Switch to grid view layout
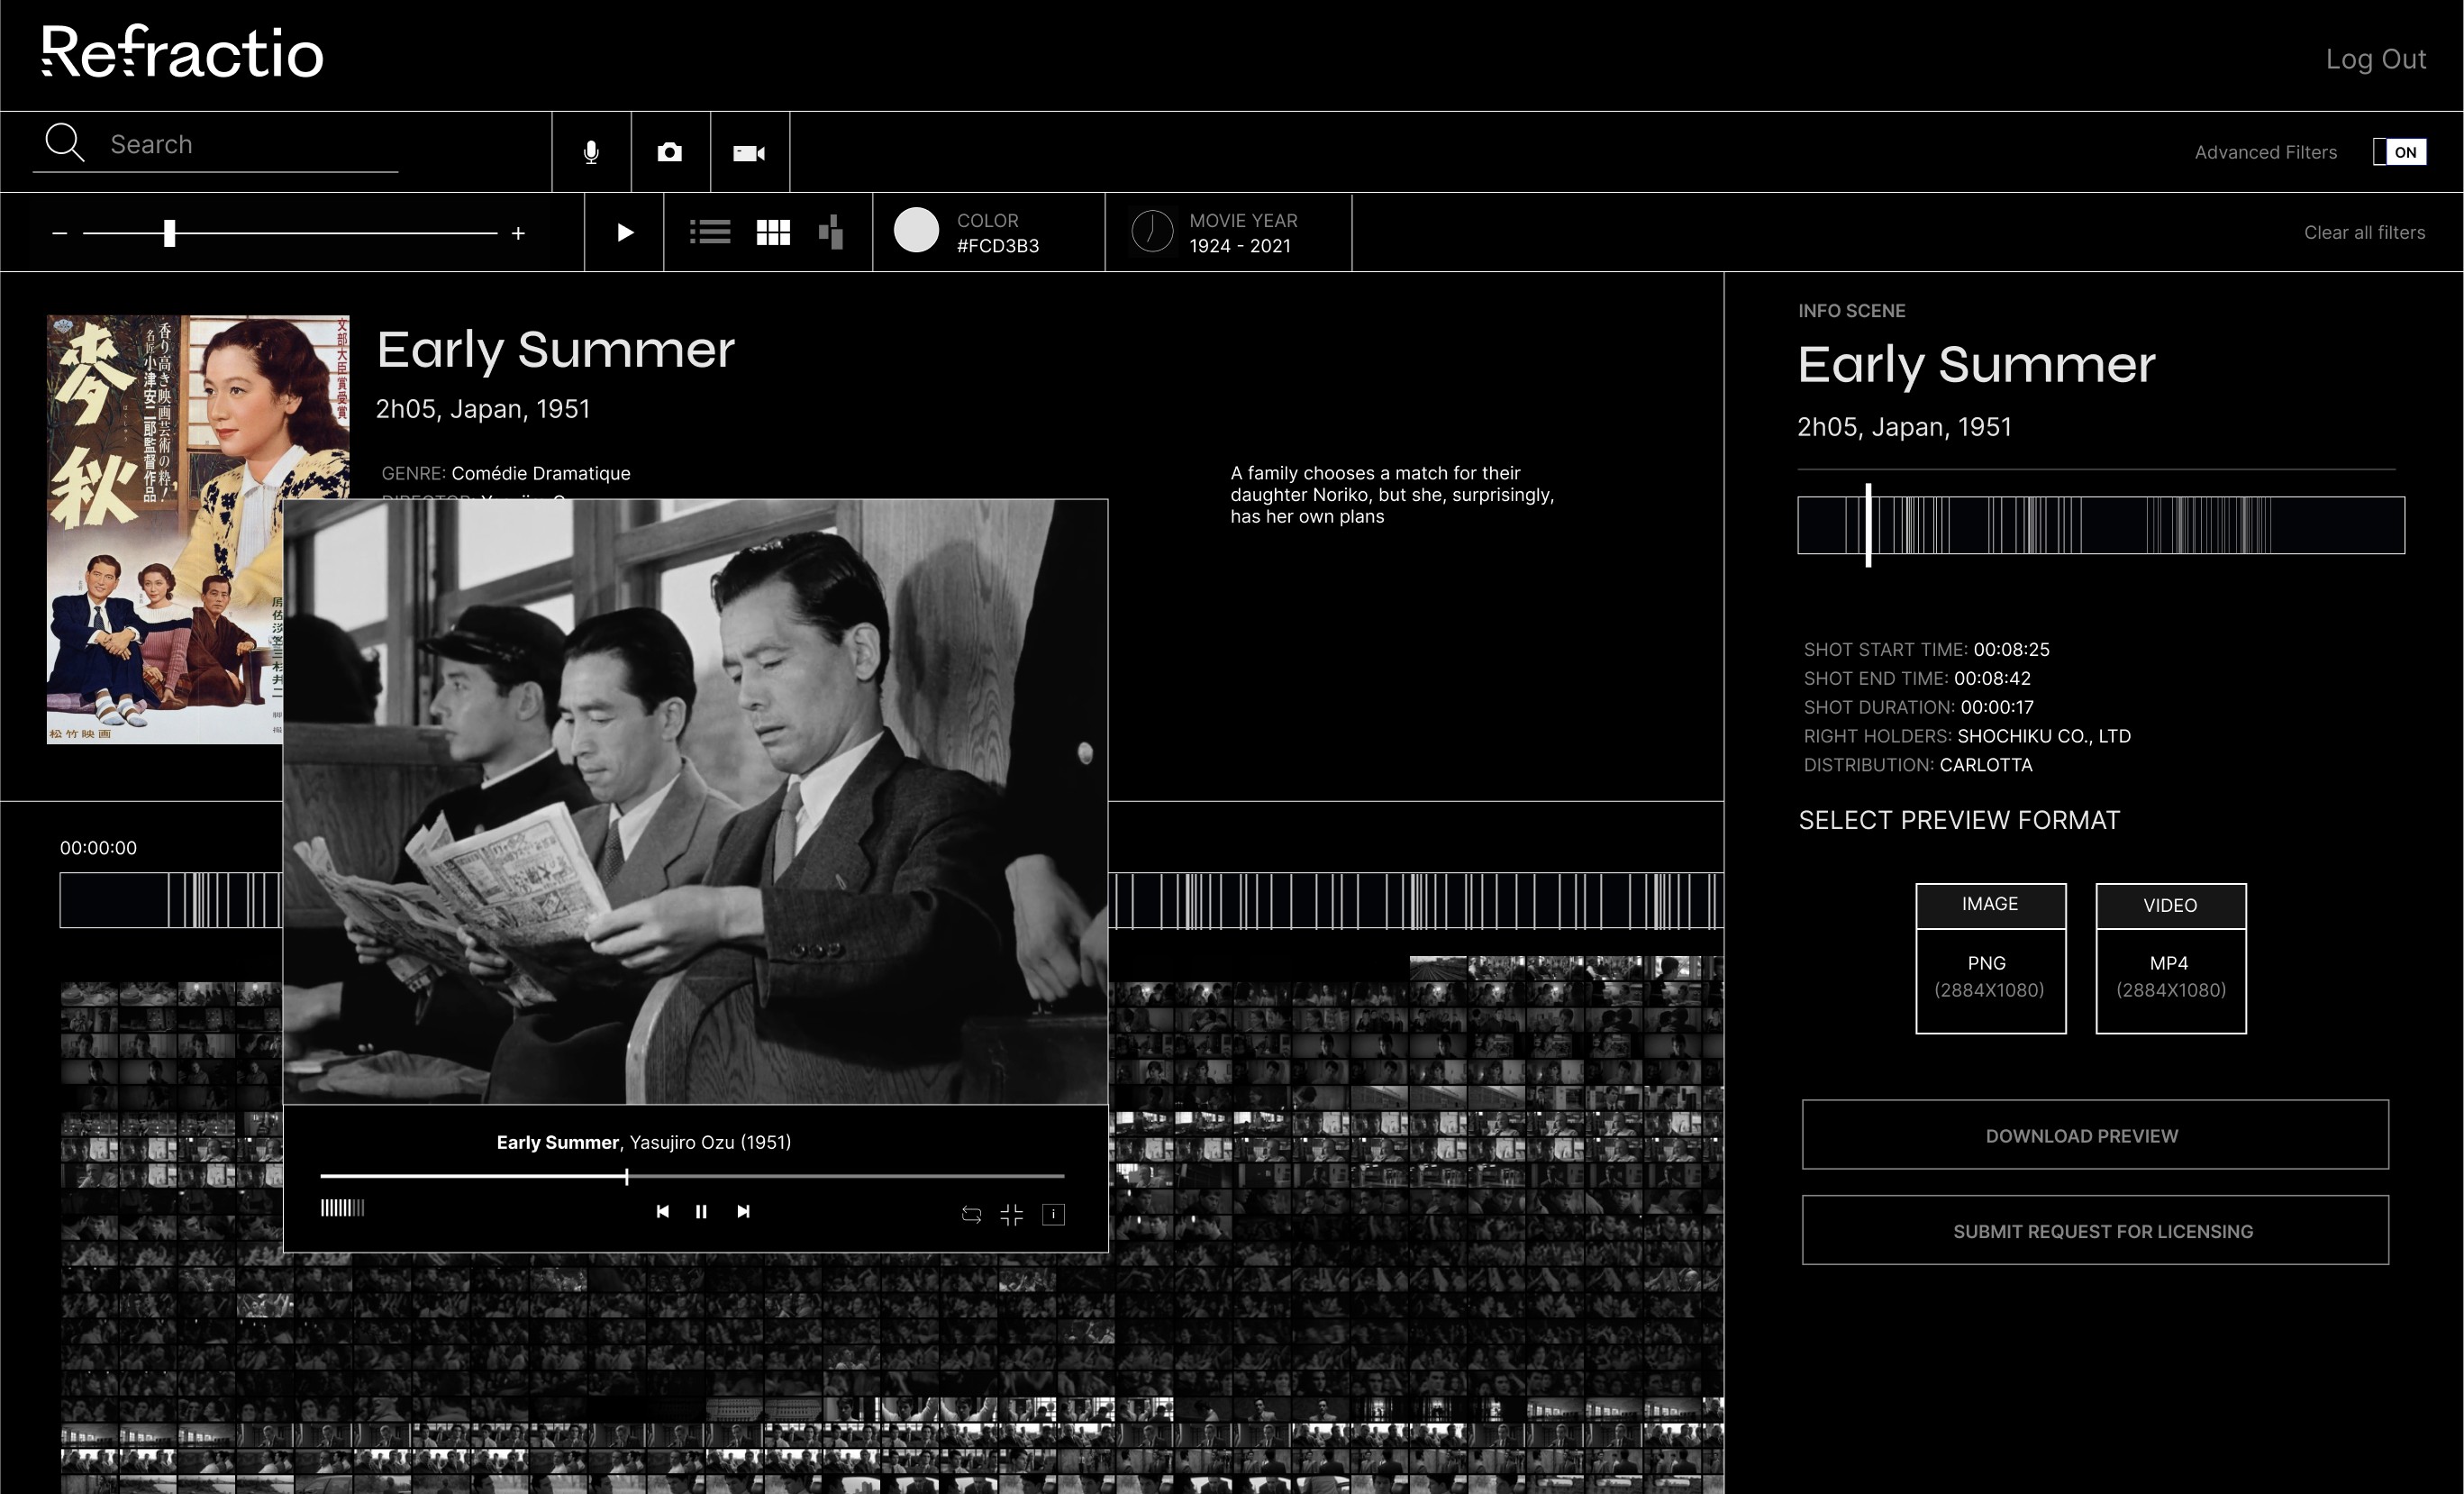Image resolution: width=2464 pixels, height=1494 pixels. [773, 232]
